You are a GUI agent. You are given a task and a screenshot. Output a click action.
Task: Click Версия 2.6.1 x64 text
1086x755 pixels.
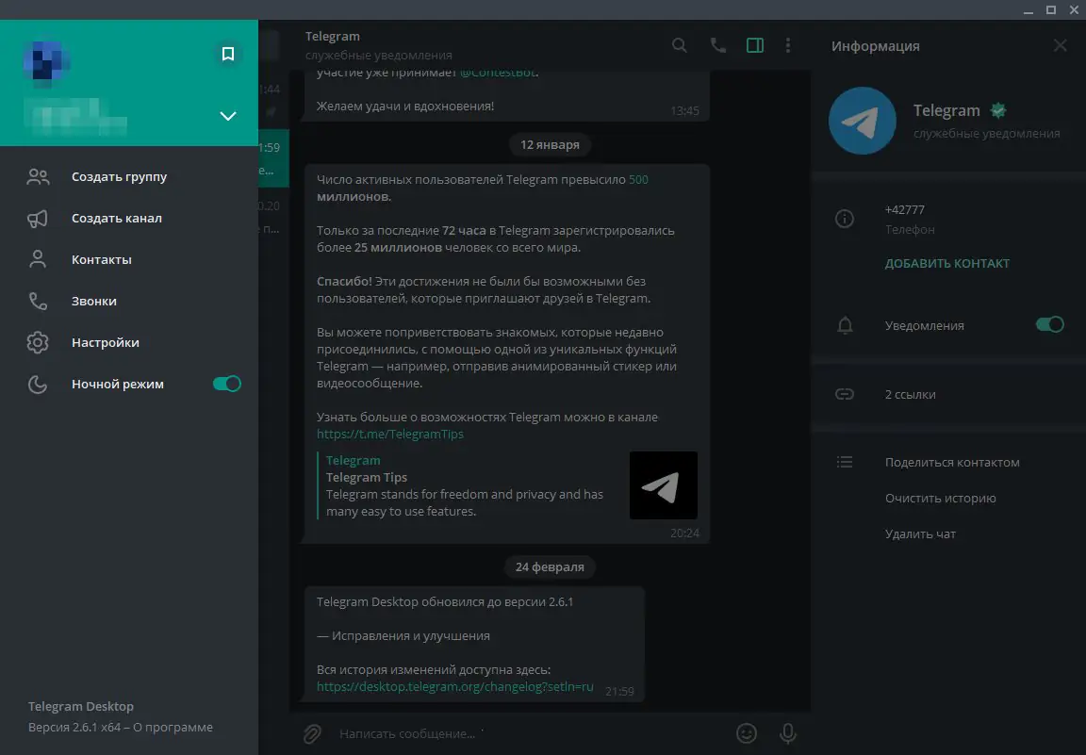74,728
